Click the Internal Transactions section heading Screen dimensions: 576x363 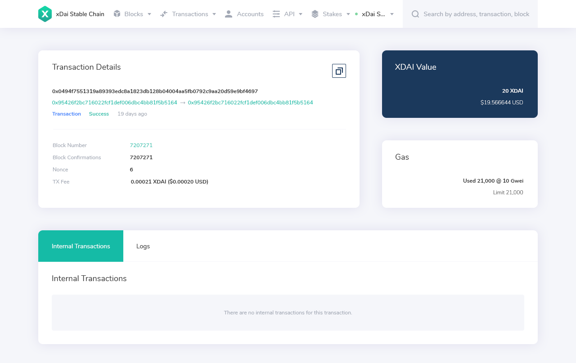pos(89,278)
